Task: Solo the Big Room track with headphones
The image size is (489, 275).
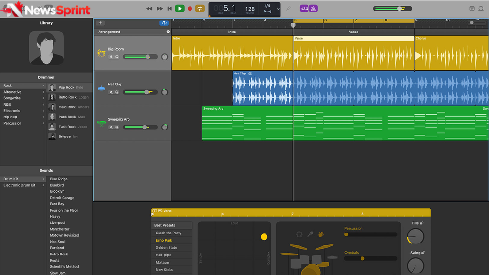Action: click(117, 57)
